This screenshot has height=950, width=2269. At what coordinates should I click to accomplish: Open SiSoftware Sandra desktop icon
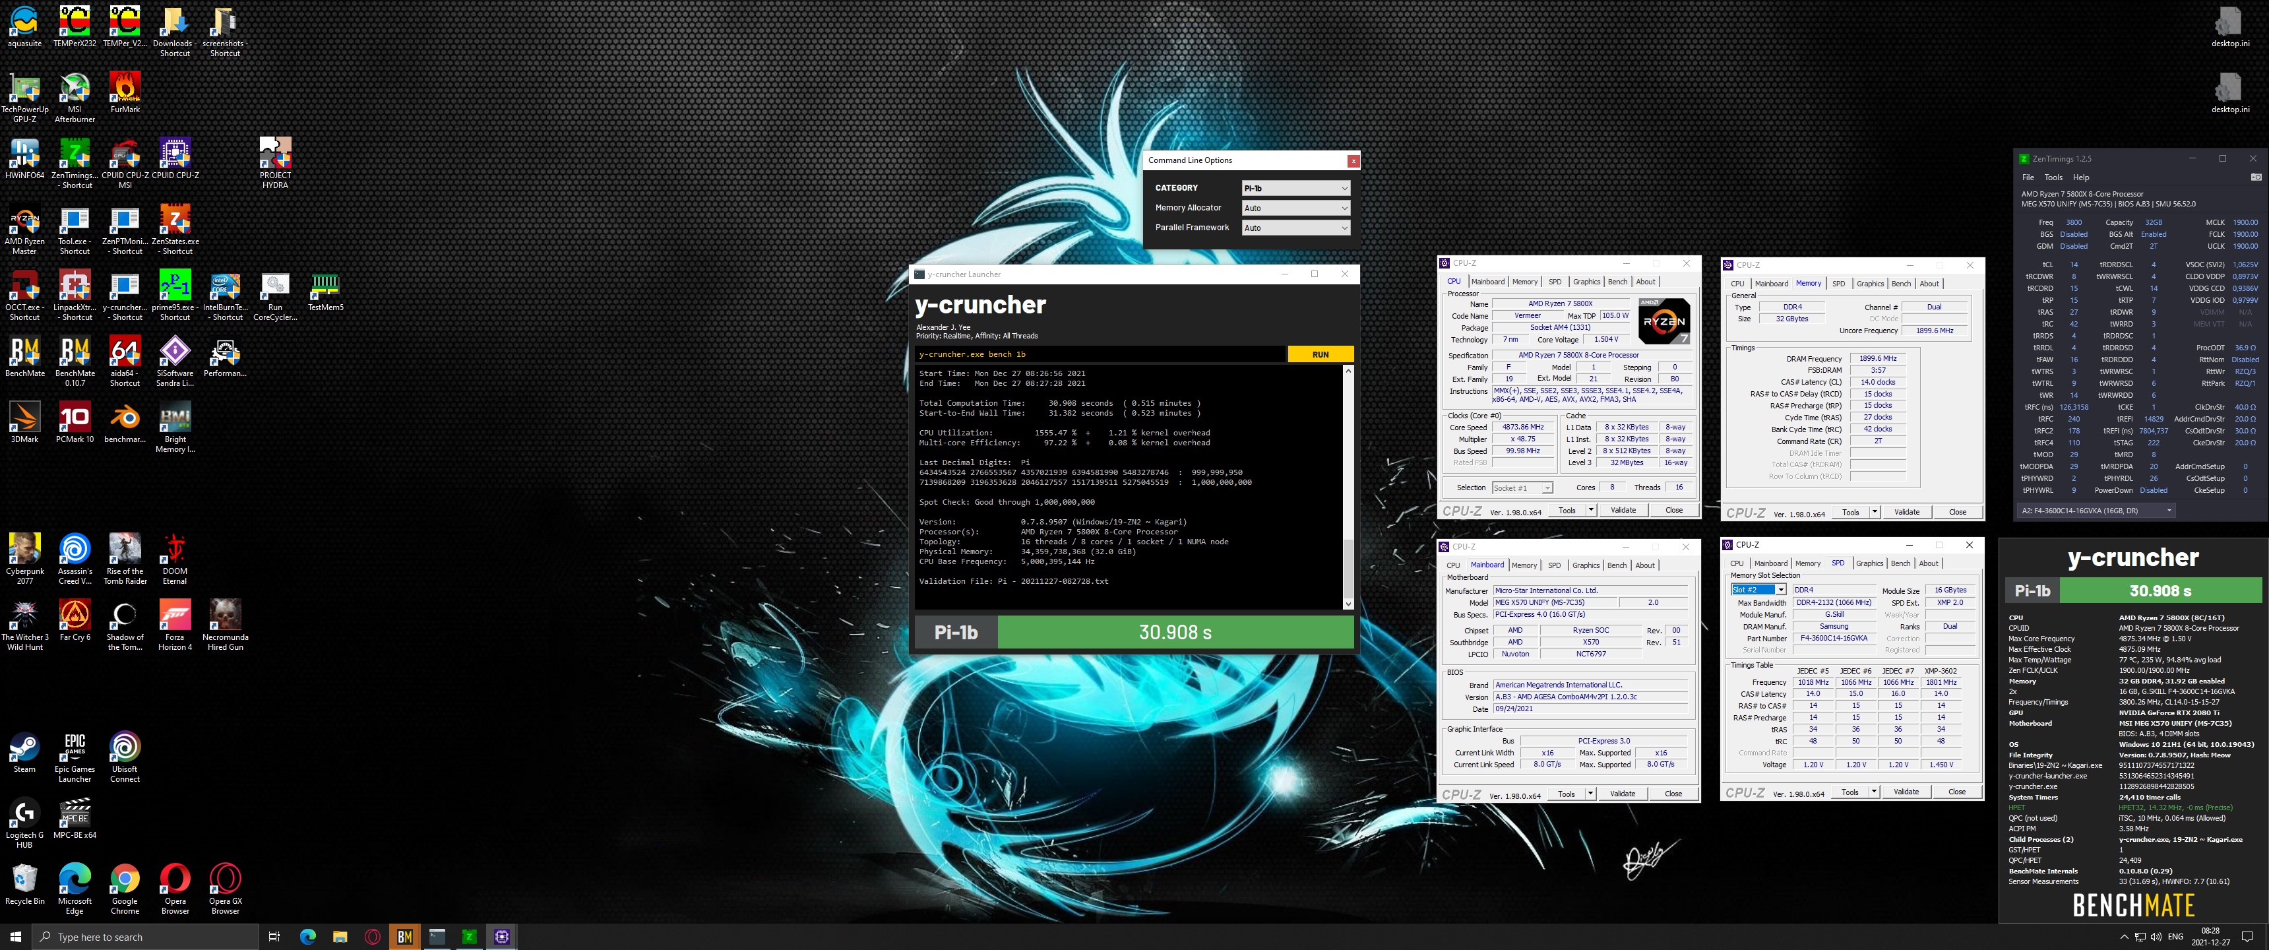(x=175, y=362)
